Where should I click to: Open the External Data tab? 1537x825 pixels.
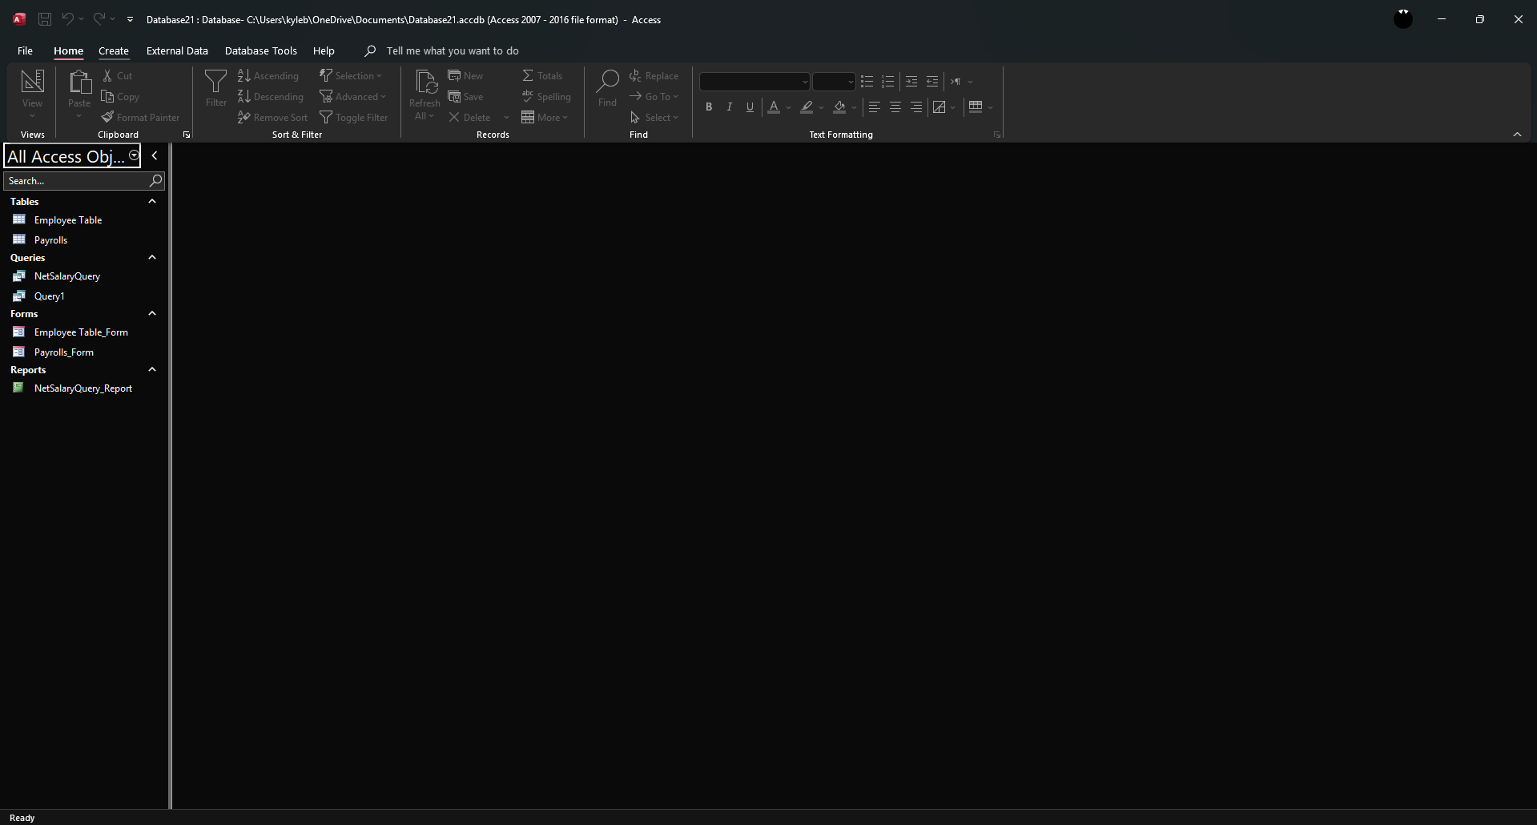coord(177,50)
